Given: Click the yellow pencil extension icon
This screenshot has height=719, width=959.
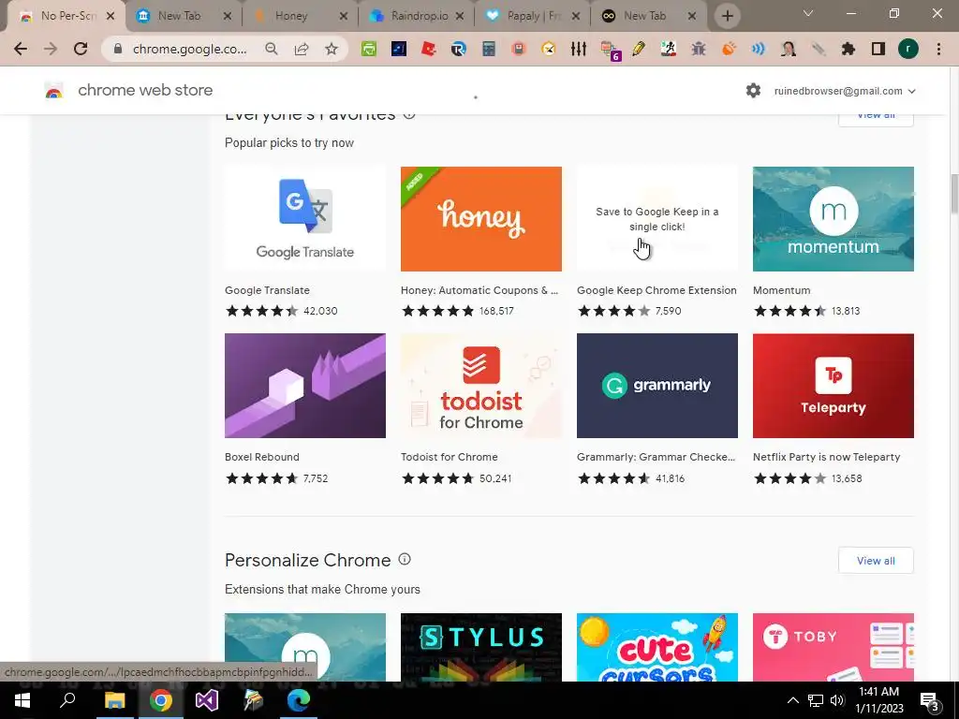Looking at the screenshot, I should click(639, 49).
